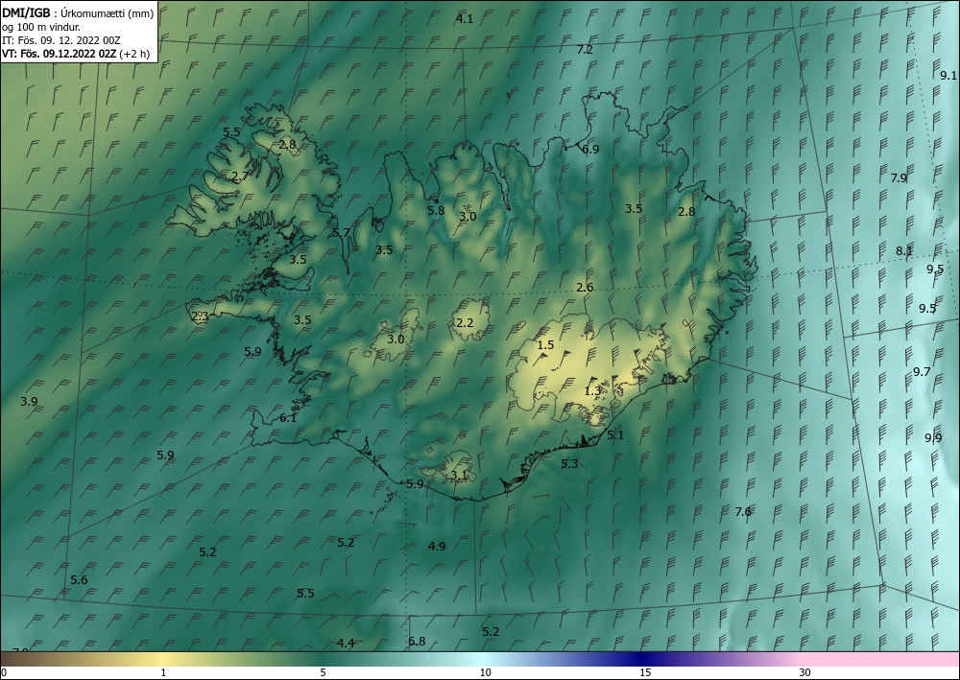Click the 7.6 value over the sea
Viewport: 960px width, 680px height.
pyautogui.click(x=743, y=512)
